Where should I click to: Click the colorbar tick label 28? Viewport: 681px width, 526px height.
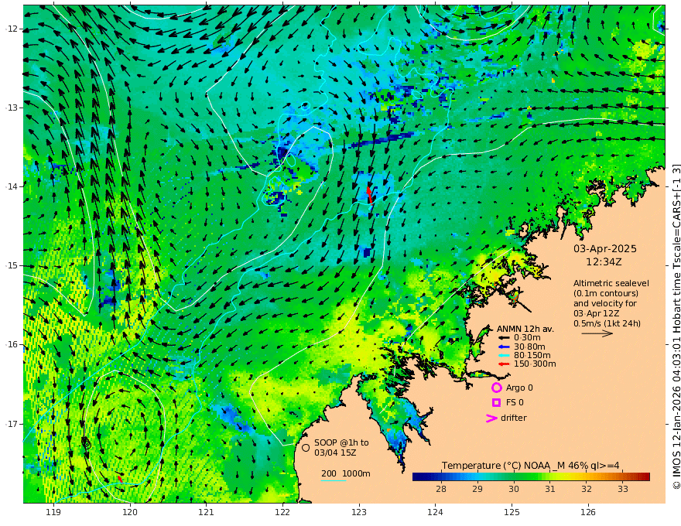coord(441,489)
